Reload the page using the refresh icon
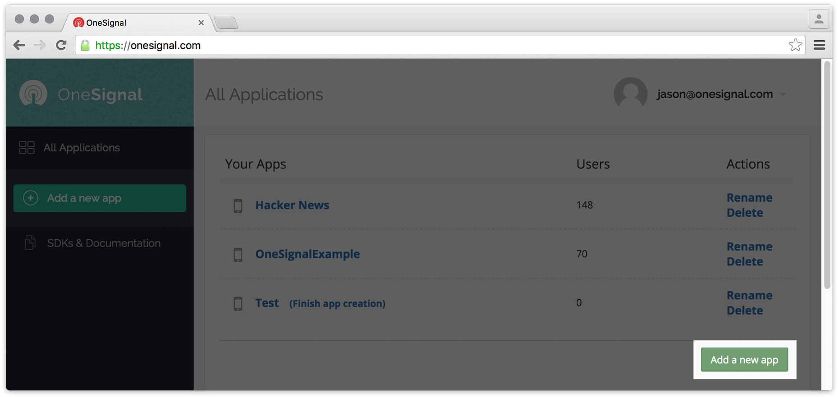The width and height of the screenshot is (838, 397). point(61,45)
